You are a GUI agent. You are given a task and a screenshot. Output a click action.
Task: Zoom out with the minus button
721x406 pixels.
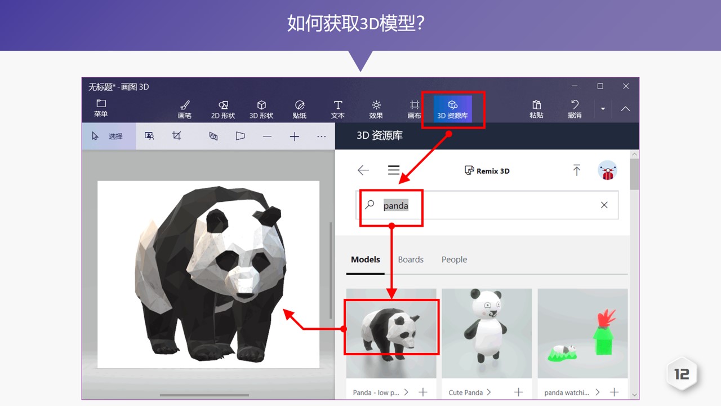coord(267,136)
